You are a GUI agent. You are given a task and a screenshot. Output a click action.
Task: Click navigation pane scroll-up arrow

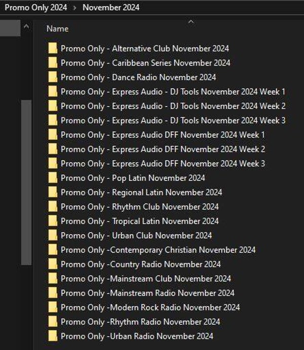pos(26,27)
